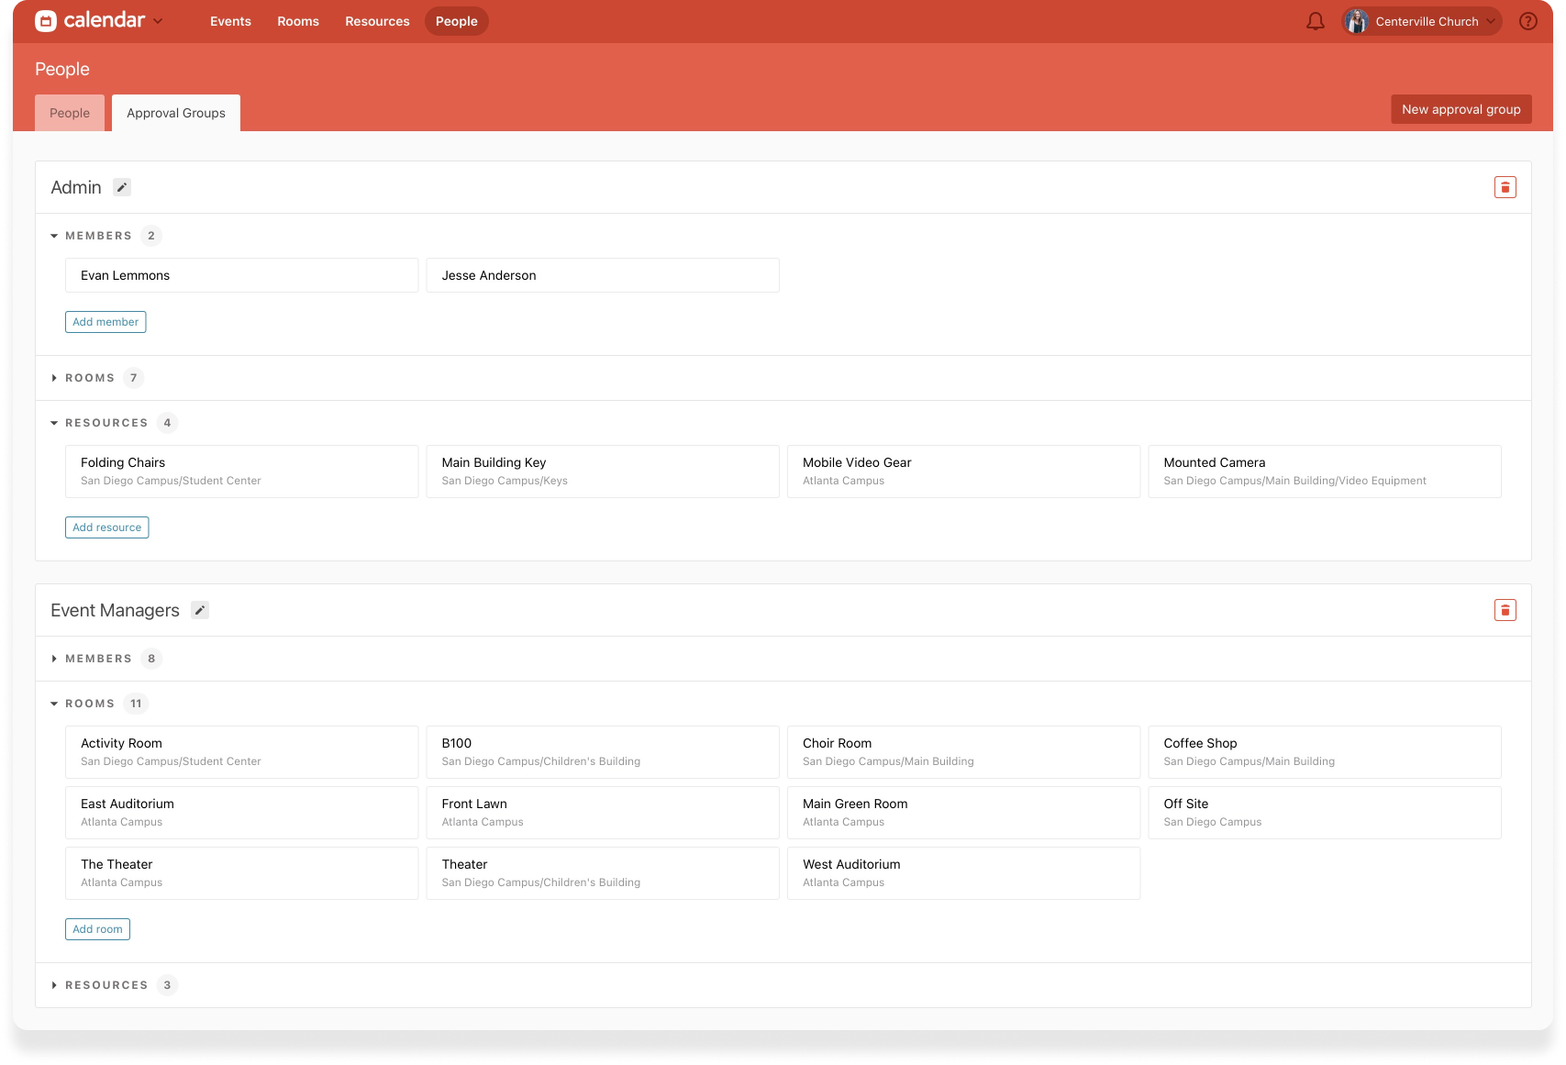Click the Centerville Church profile avatar
This screenshot has width=1566, height=1065.
[x=1356, y=21]
